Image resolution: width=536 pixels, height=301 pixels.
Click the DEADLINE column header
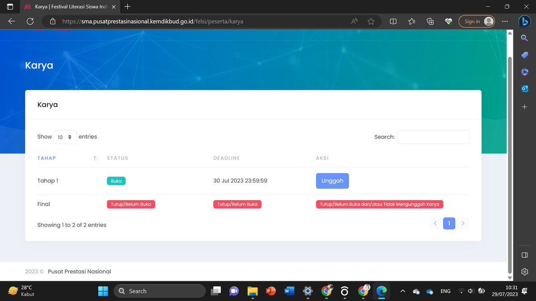click(227, 158)
